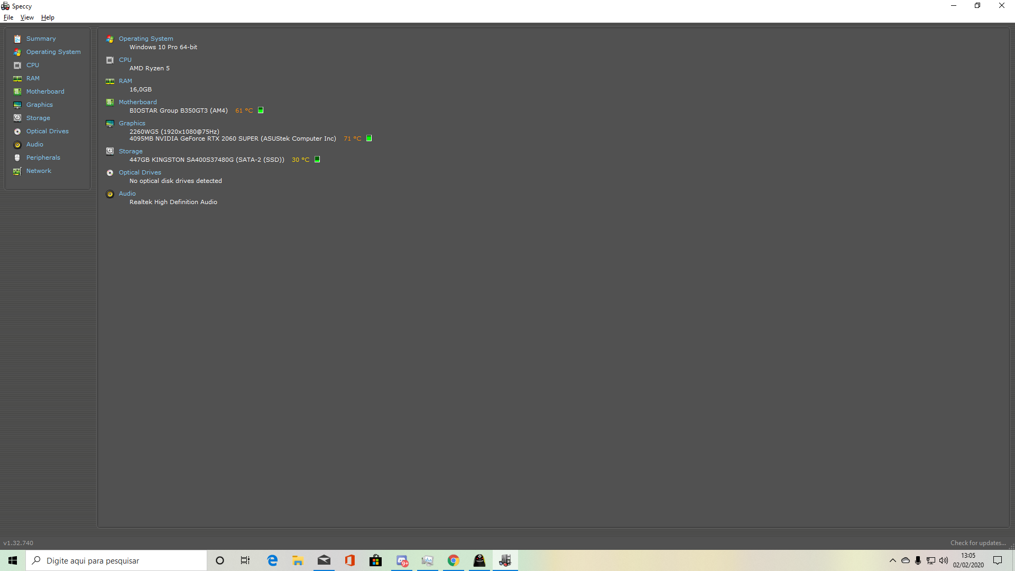This screenshot has height=571, width=1015.
Task: Click the Graphics monitor icon in sidebar
Action: pyautogui.click(x=17, y=105)
